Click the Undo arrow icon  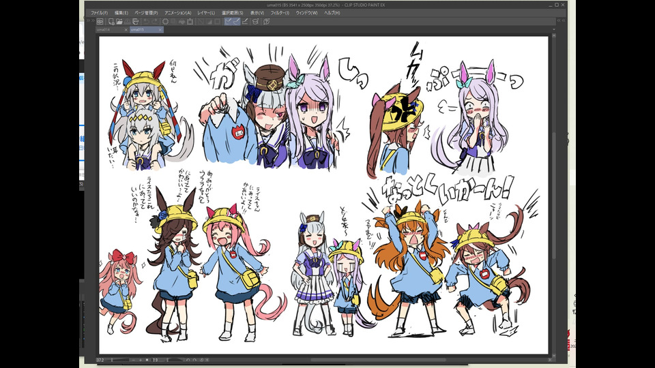145,21
